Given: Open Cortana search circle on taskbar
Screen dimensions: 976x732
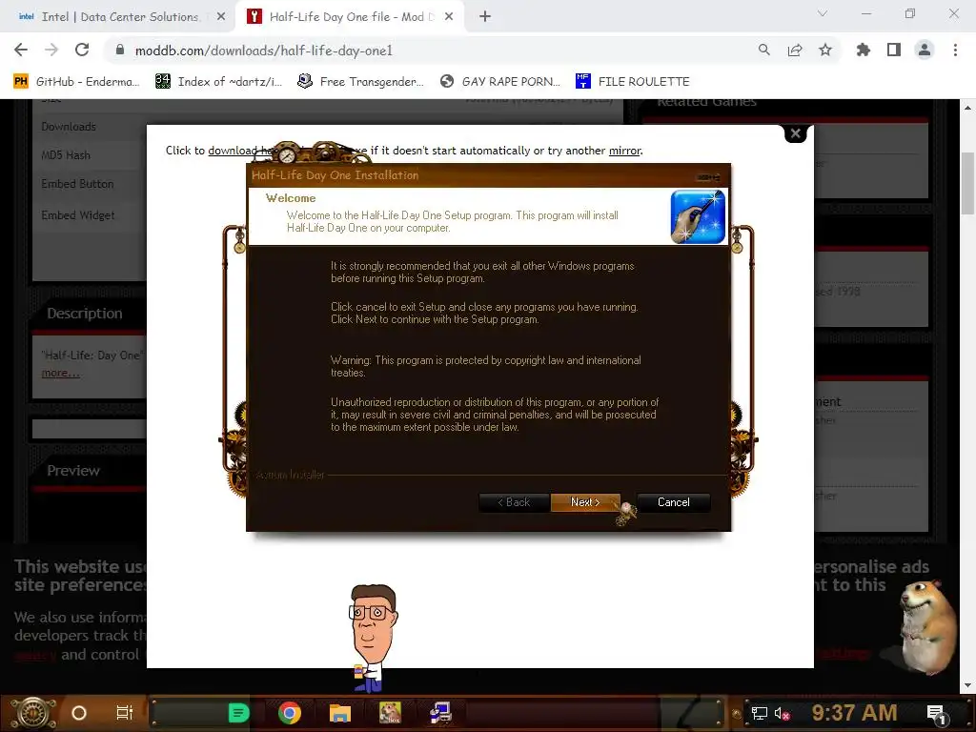Looking at the screenshot, I should [79, 713].
